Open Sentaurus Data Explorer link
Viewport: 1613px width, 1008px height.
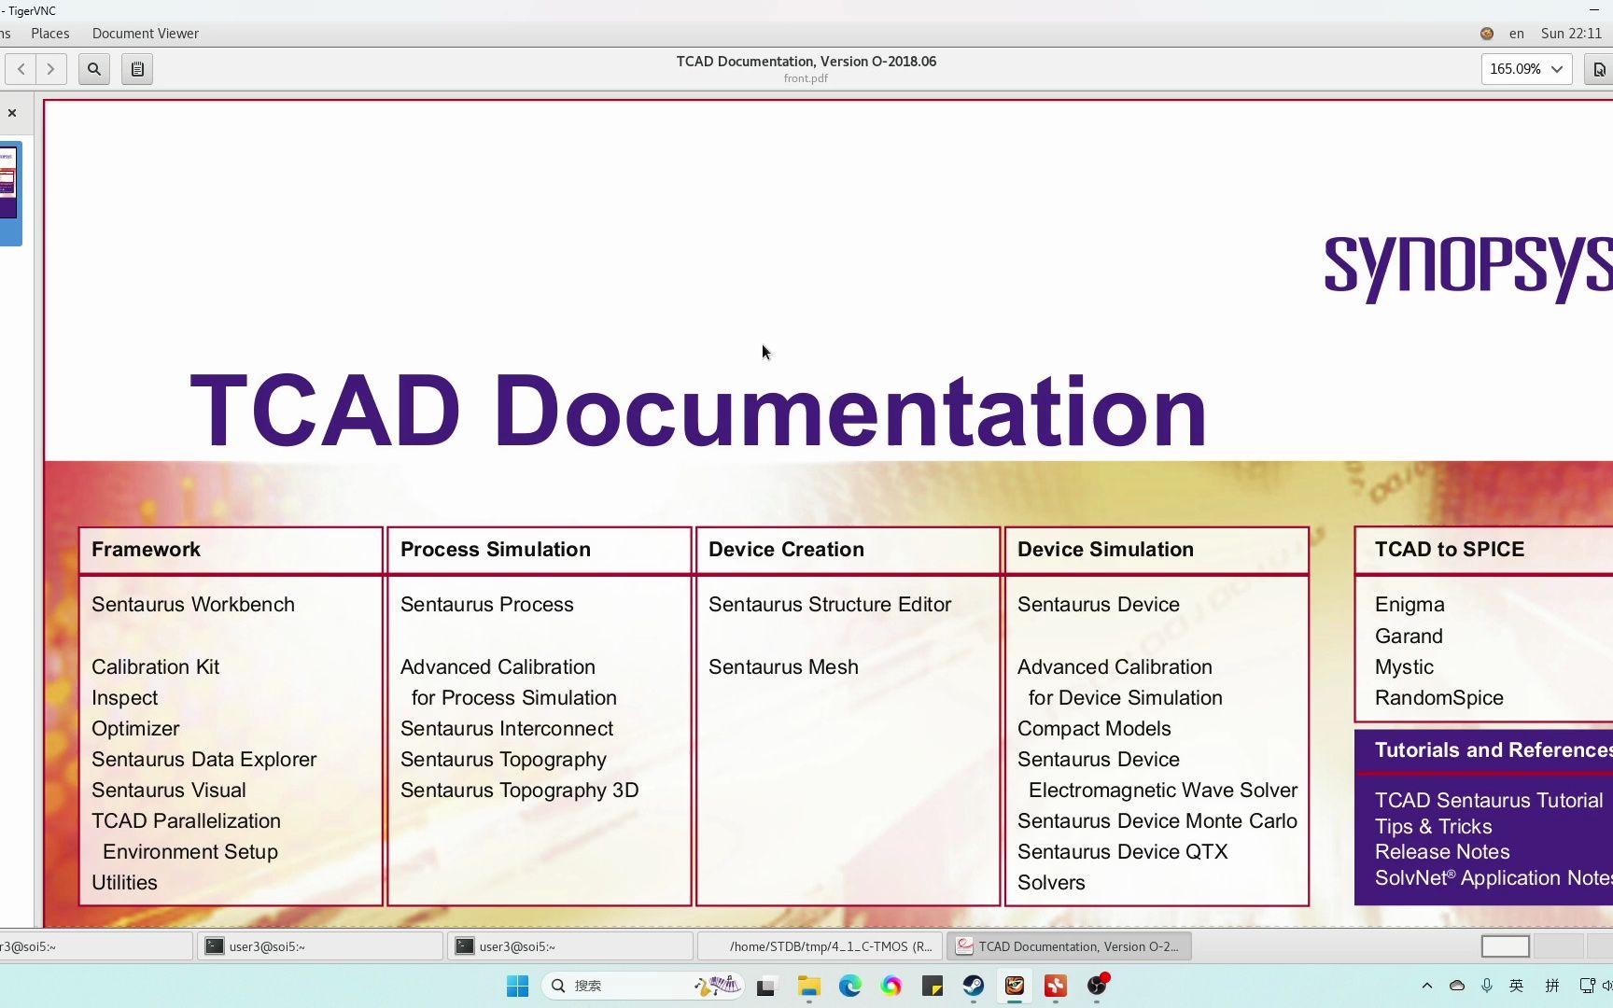click(x=204, y=760)
